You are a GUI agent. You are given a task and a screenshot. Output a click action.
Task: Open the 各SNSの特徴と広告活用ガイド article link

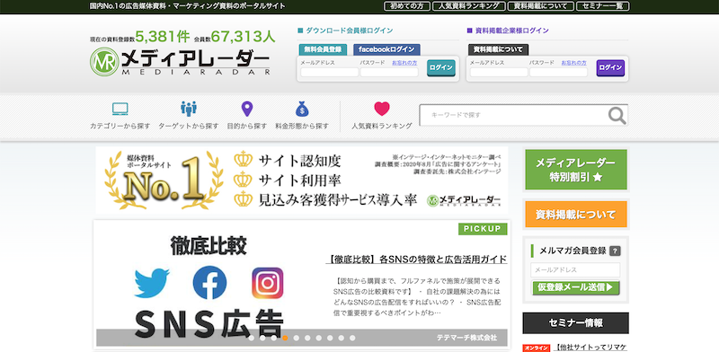(x=416, y=259)
